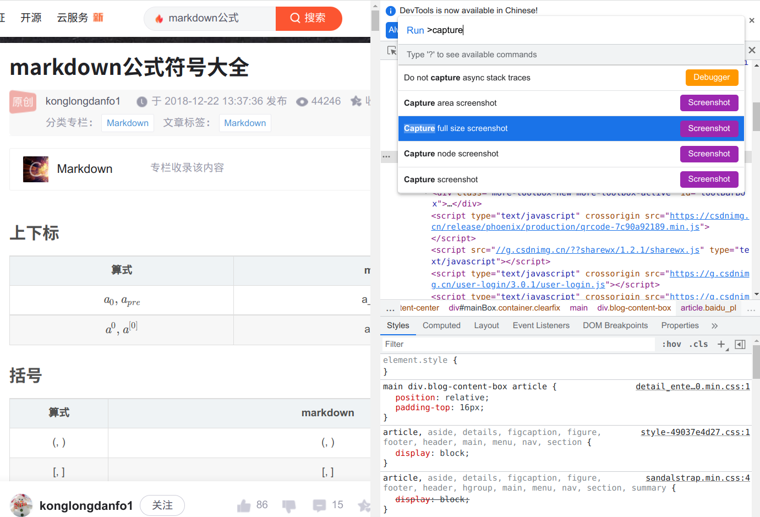The image size is (760, 517).
Task: Select Capture full size screenshot command
Action: tap(571, 128)
